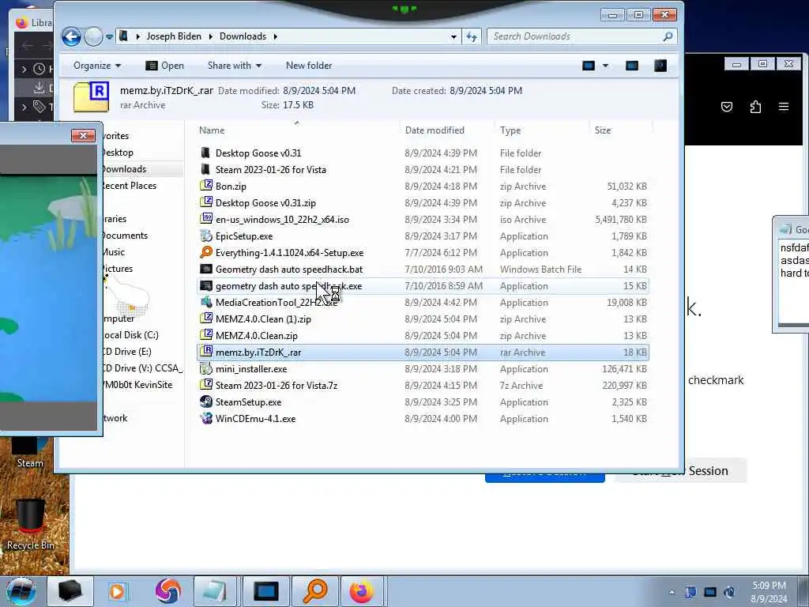
Task: Select Steam 2023-01-26 for Vista.7z icon
Action: coord(206,385)
